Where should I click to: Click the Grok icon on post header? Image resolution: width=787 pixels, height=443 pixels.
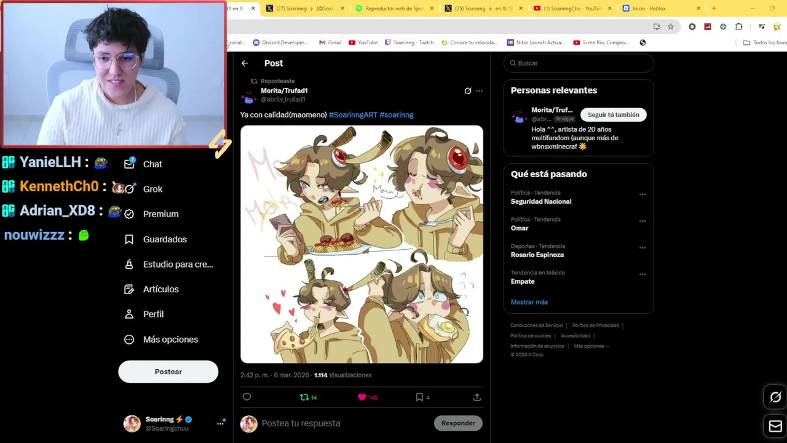pyautogui.click(x=468, y=90)
